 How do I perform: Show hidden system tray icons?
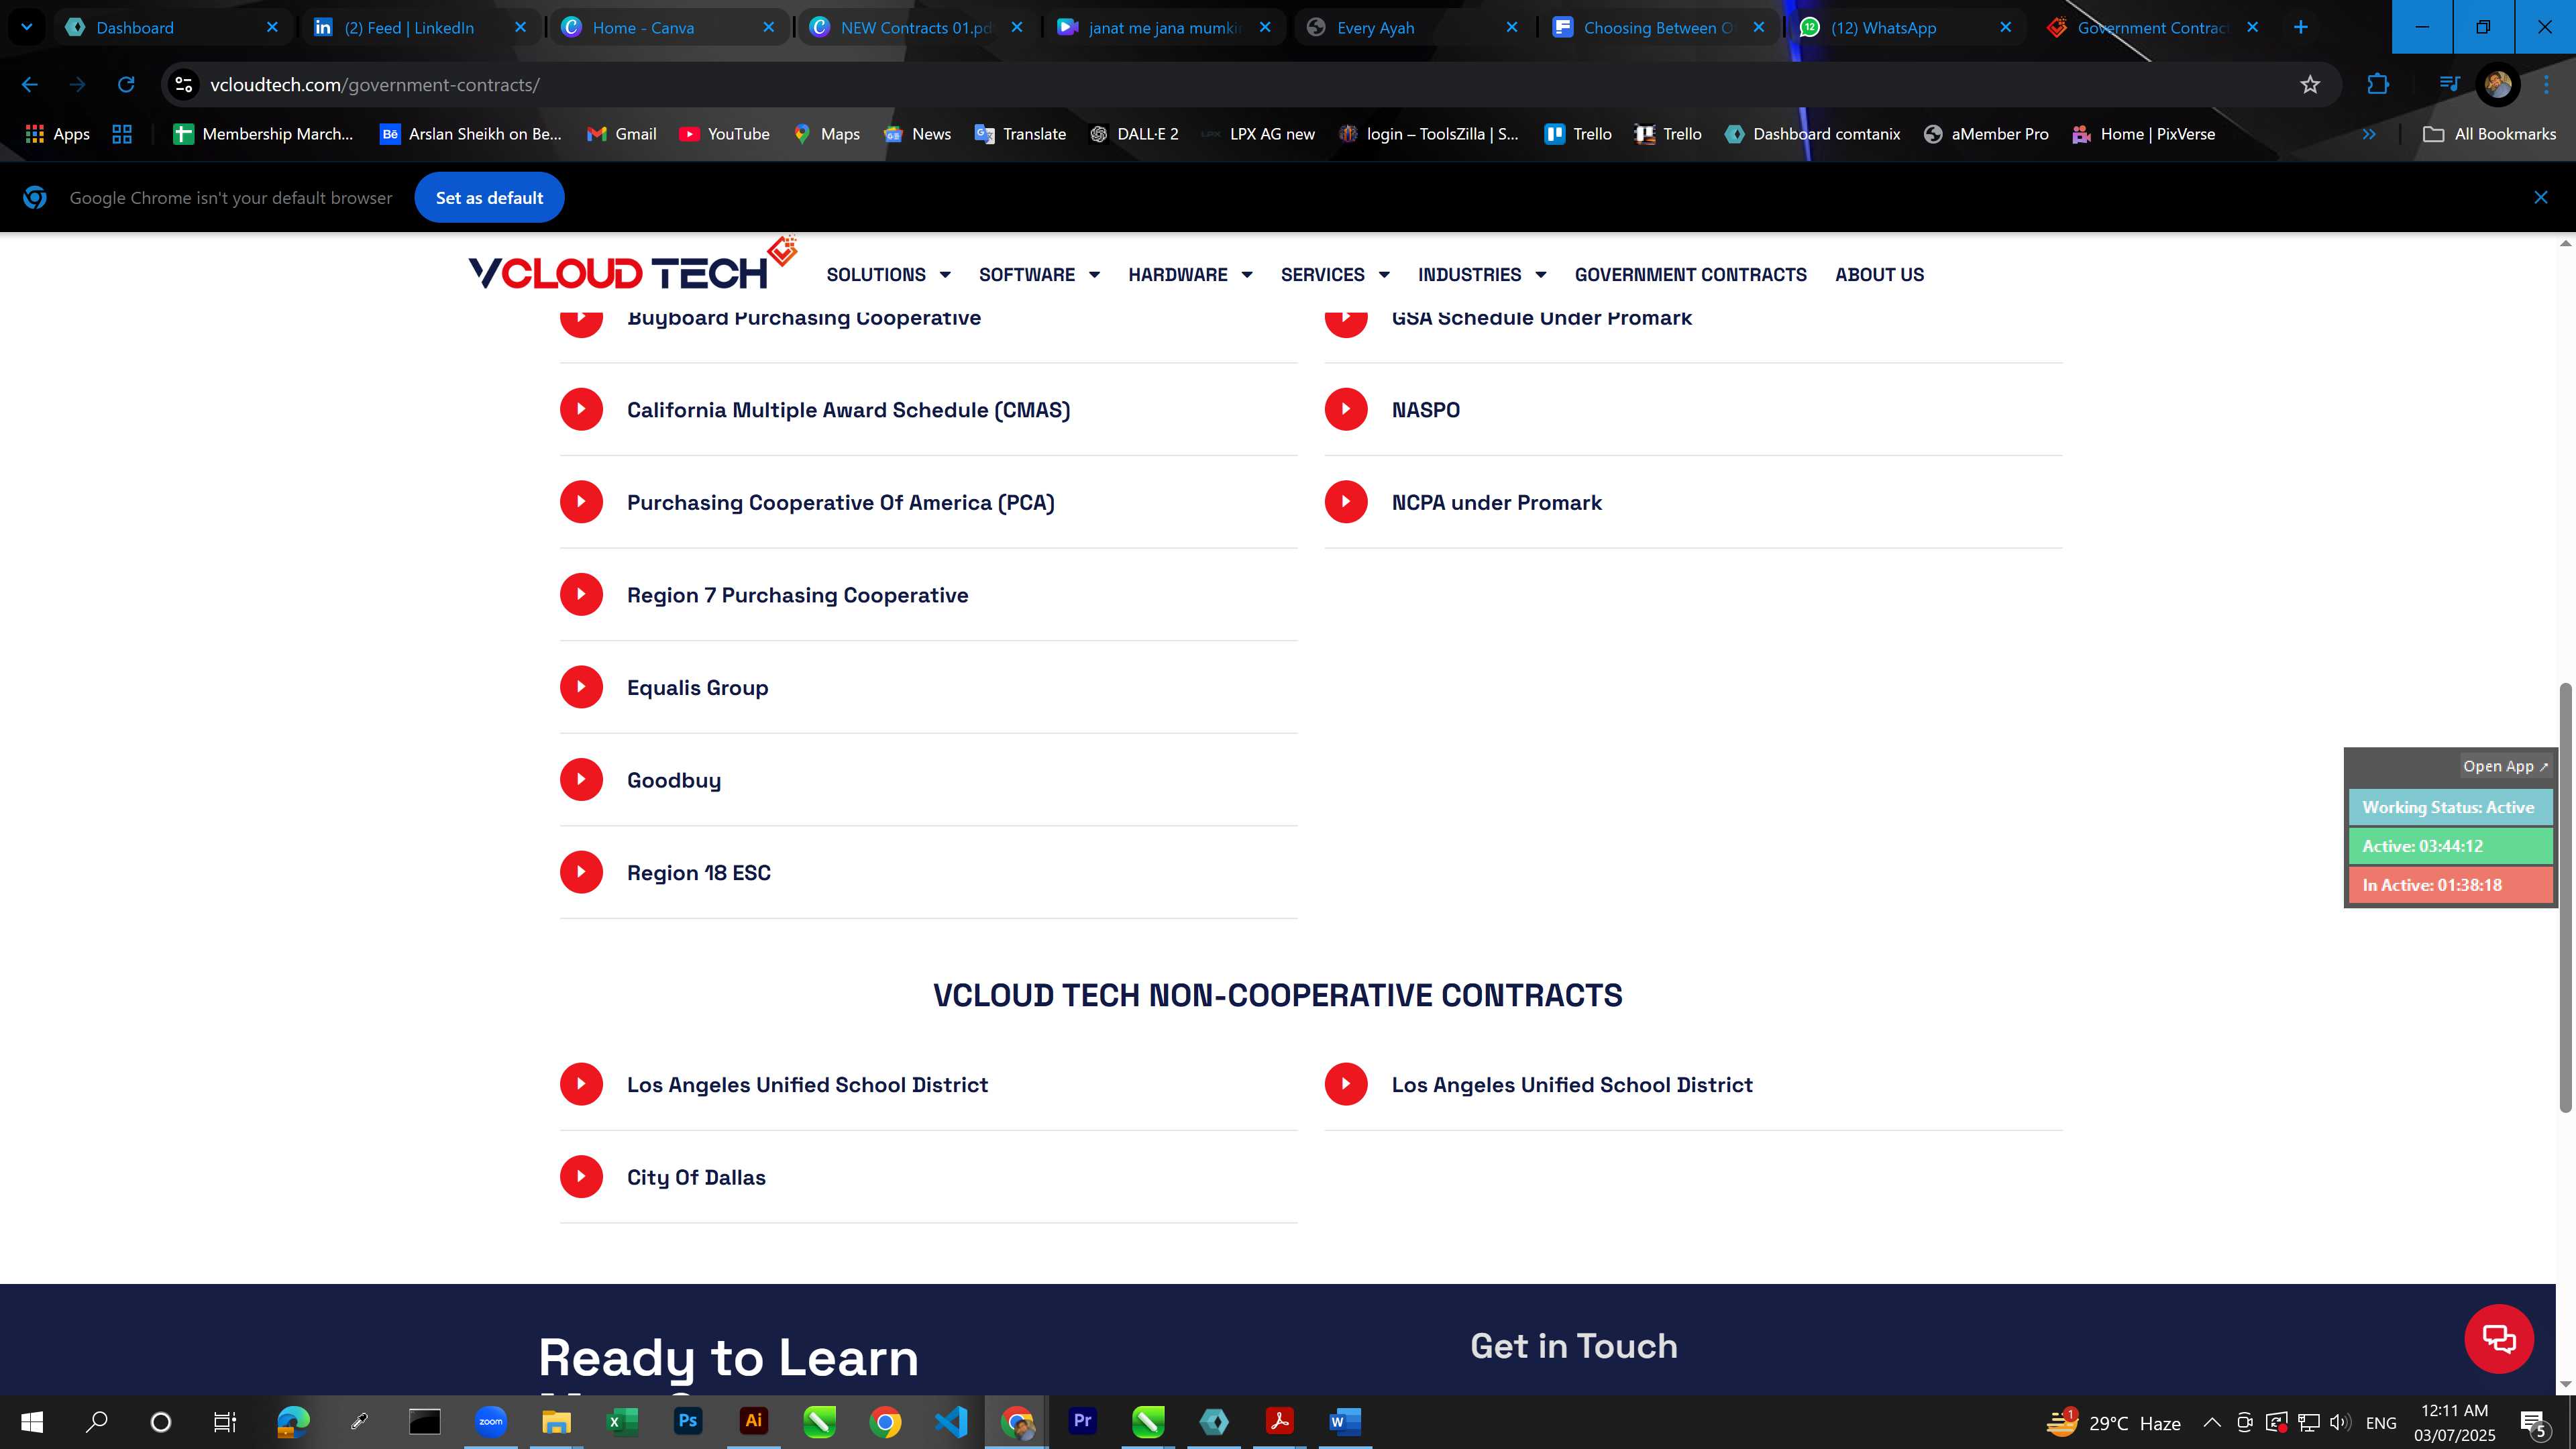click(2212, 1422)
